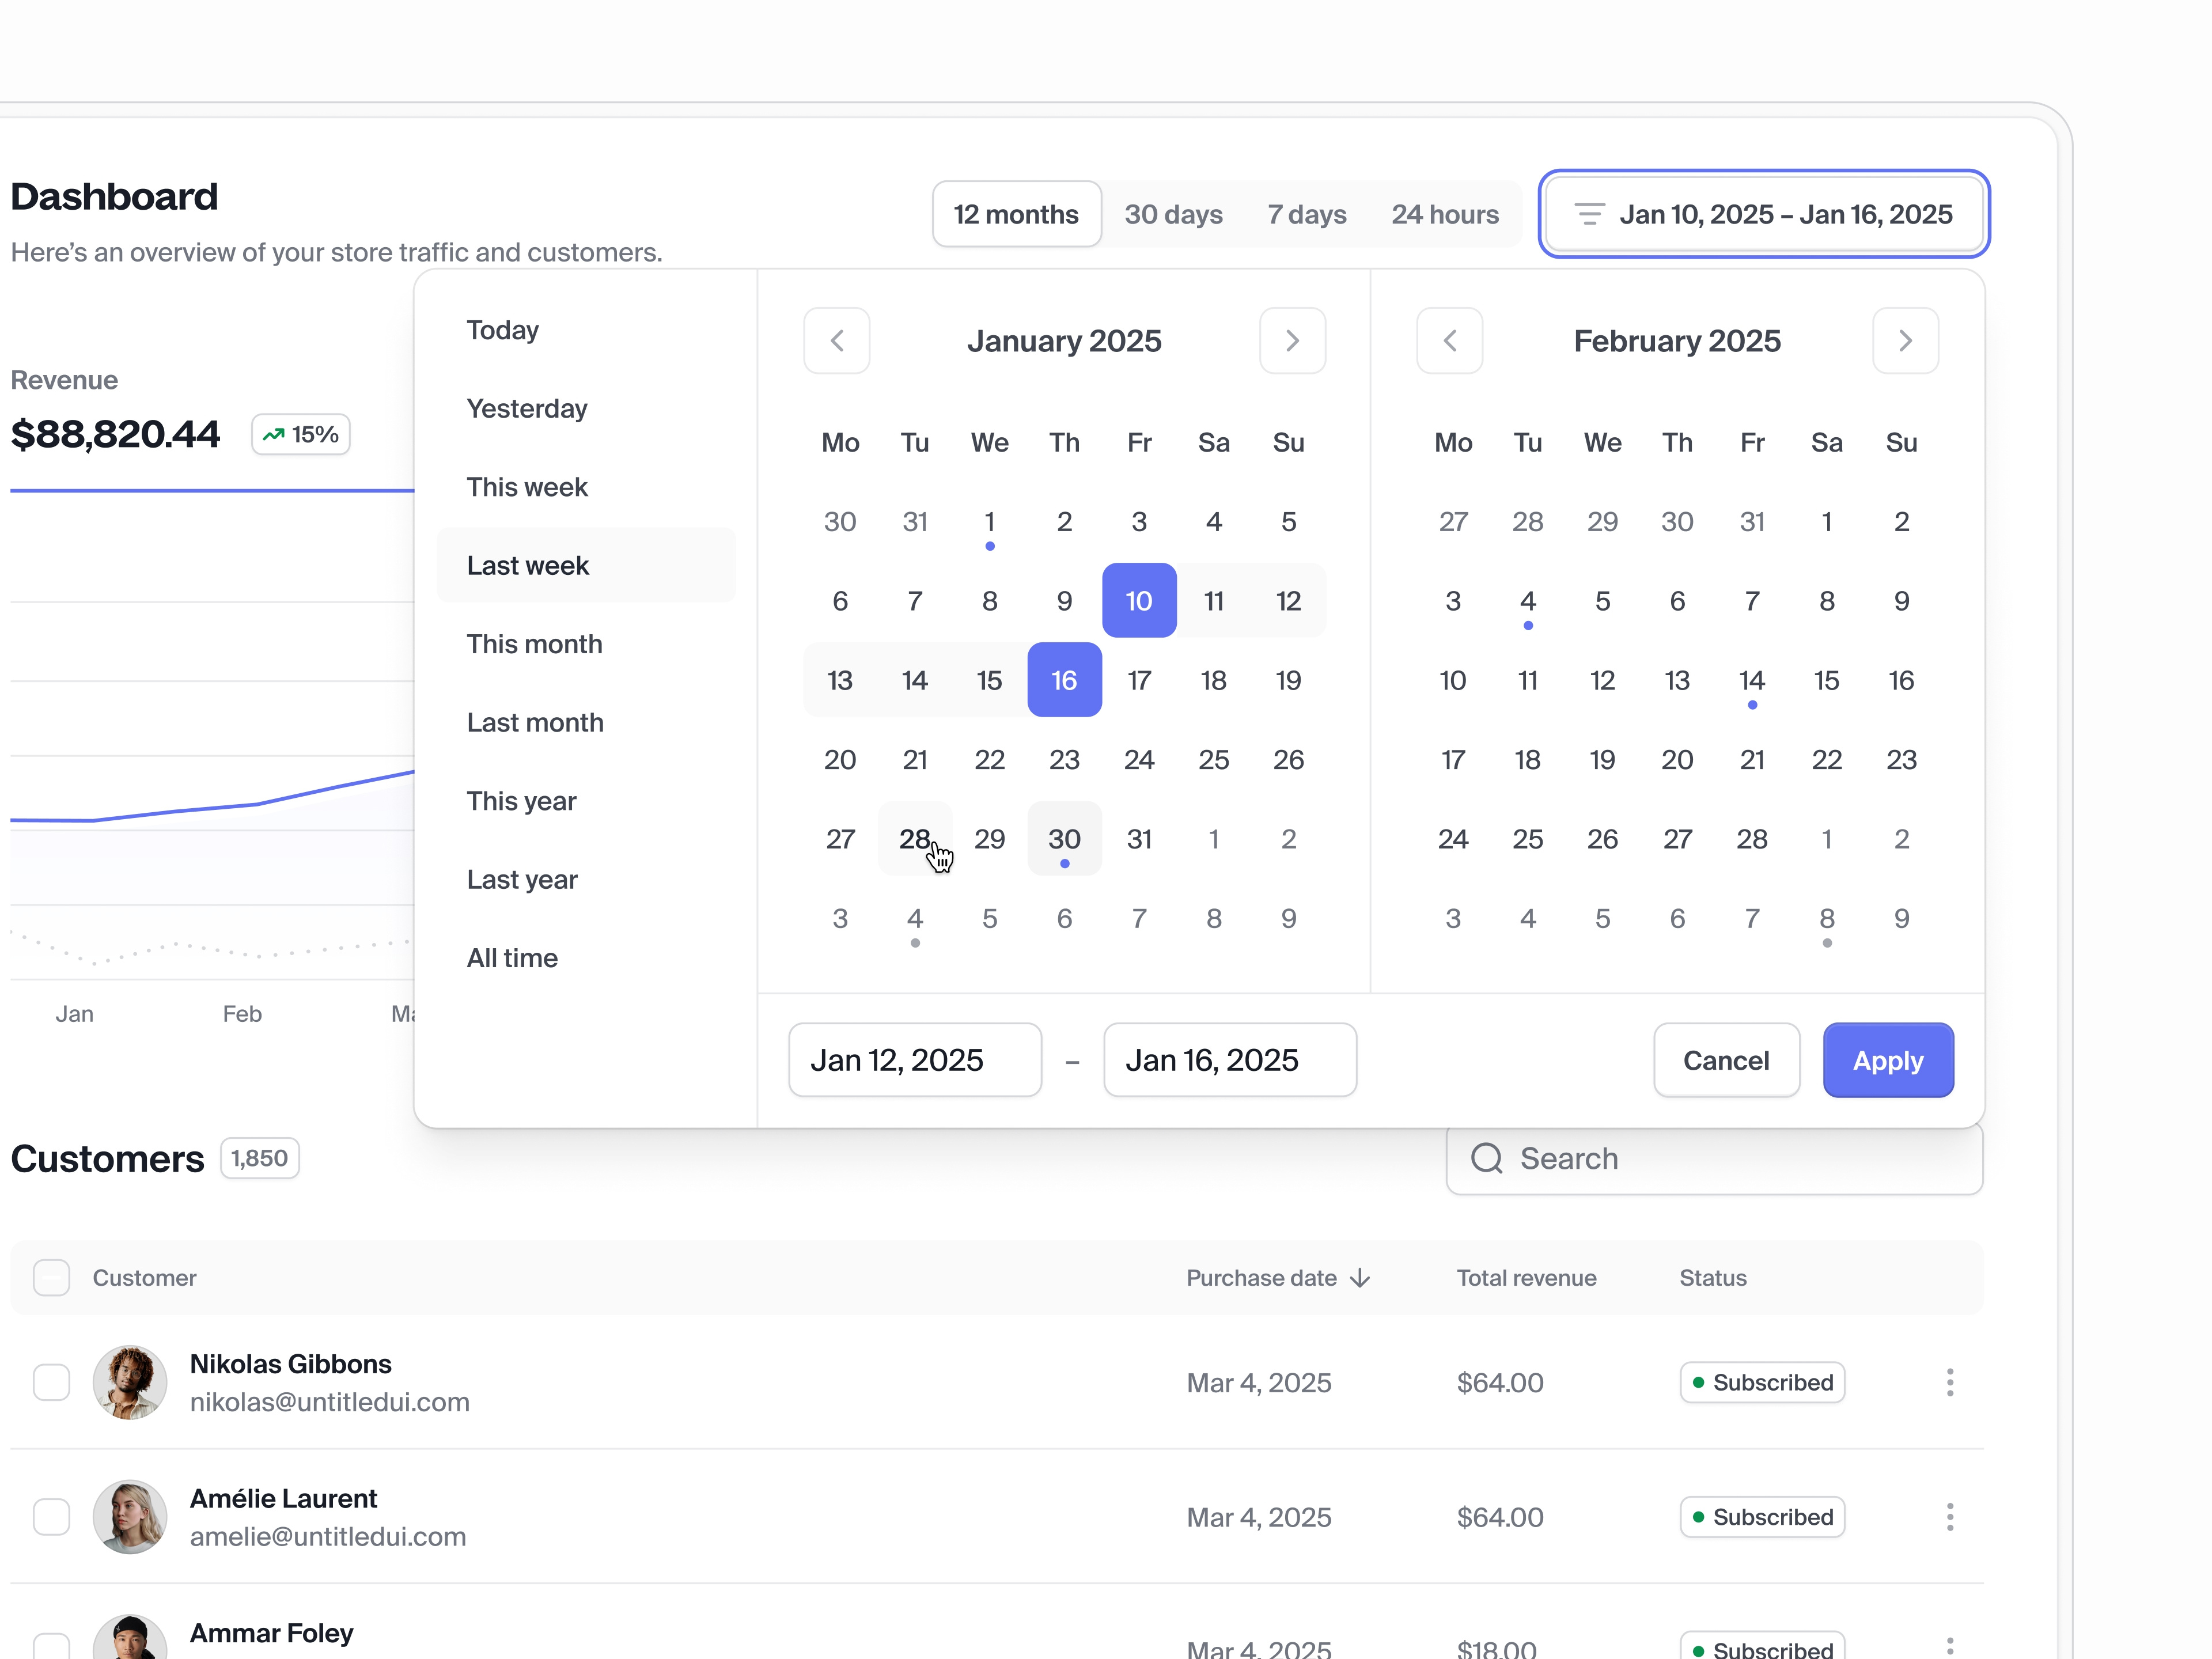The height and width of the screenshot is (1659, 2212).
Task: Cancel the date selection
Action: click(1726, 1060)
